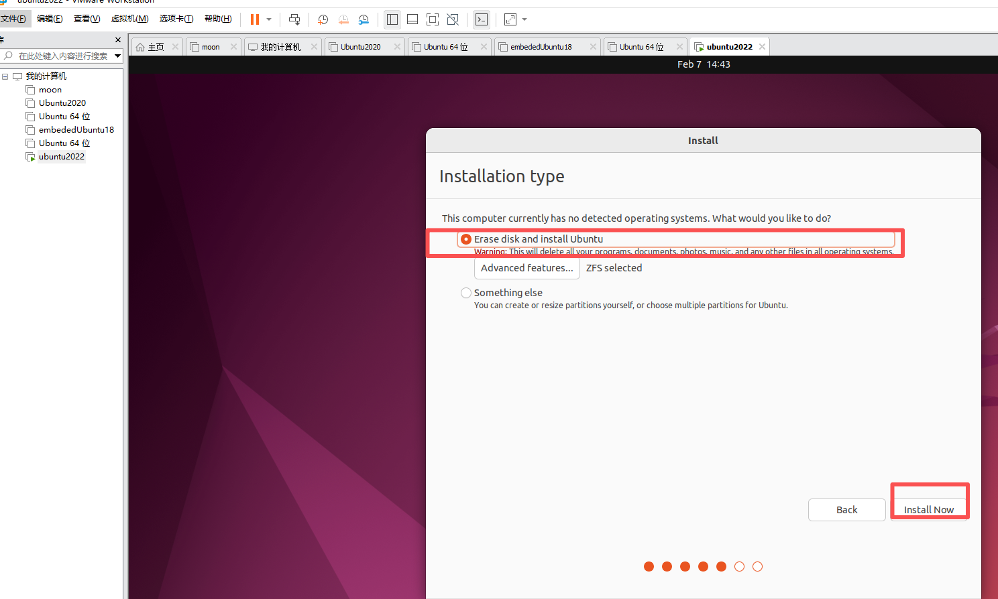Click the last empty progress dot
Screen dimensions: 998x599
click(757, 567)
